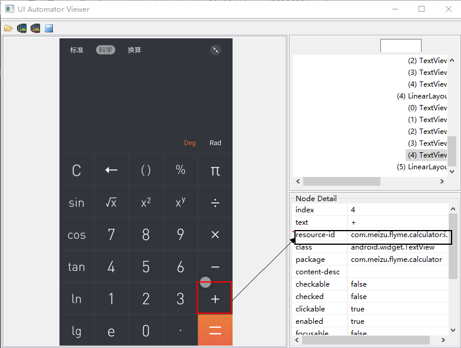Tap the ln key

77,298
